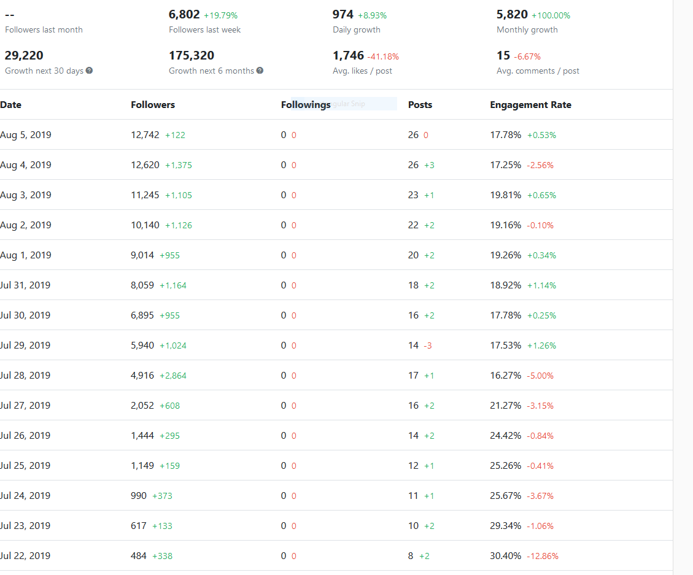Click the 9,014 followers count
693x575 pixels.
tap(142, 255)
